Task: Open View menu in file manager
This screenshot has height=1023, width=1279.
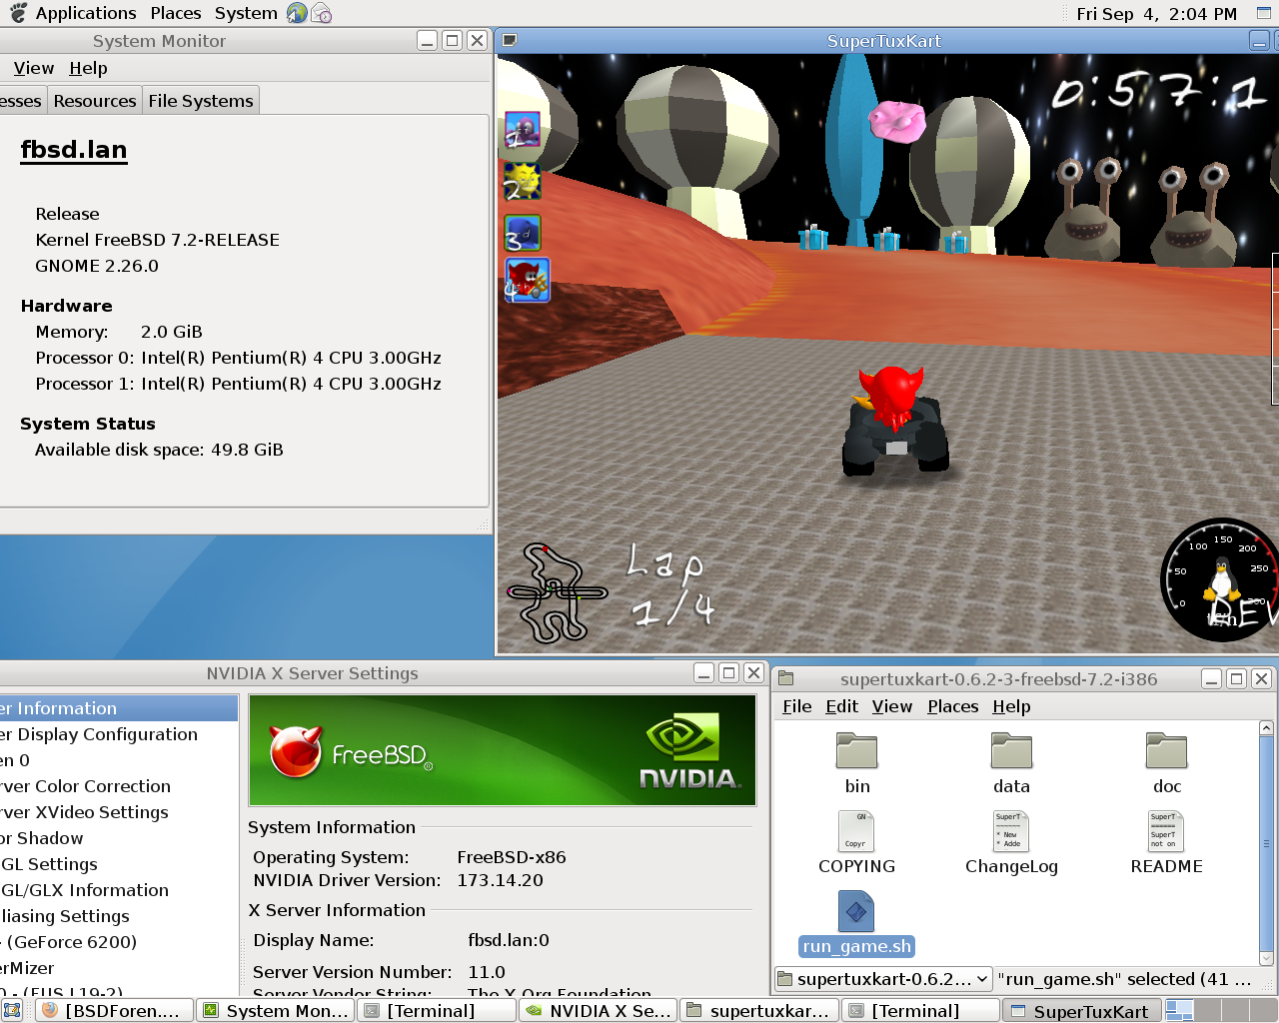Action: pos(891,706)
